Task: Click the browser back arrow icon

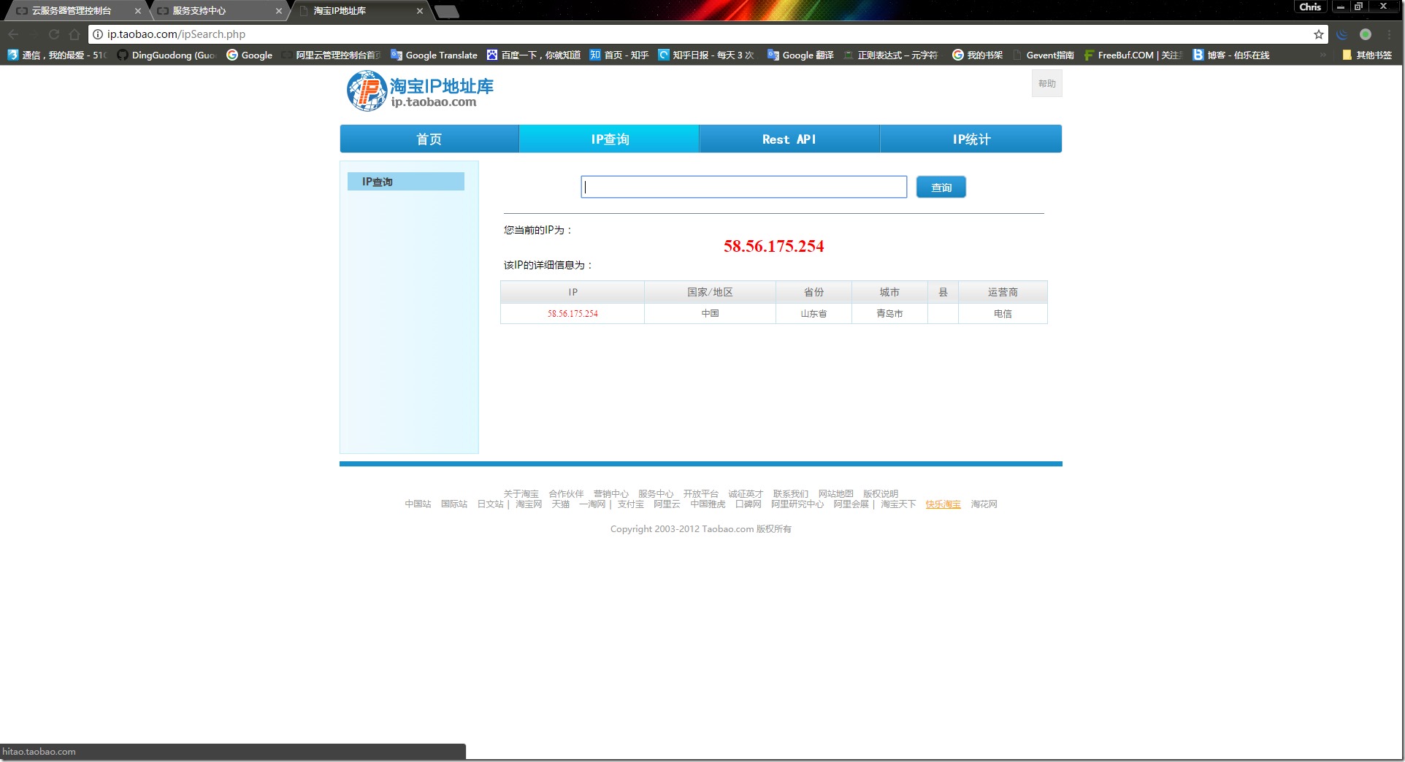Action: point(13,34)
